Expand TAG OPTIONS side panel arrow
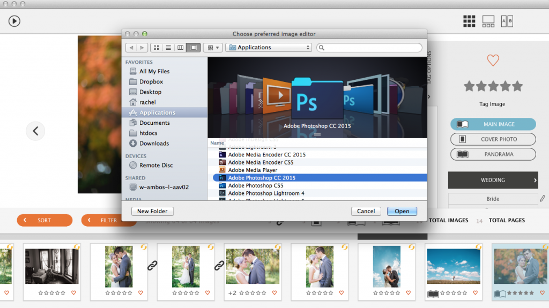The image size is (549, 308). 429,96
